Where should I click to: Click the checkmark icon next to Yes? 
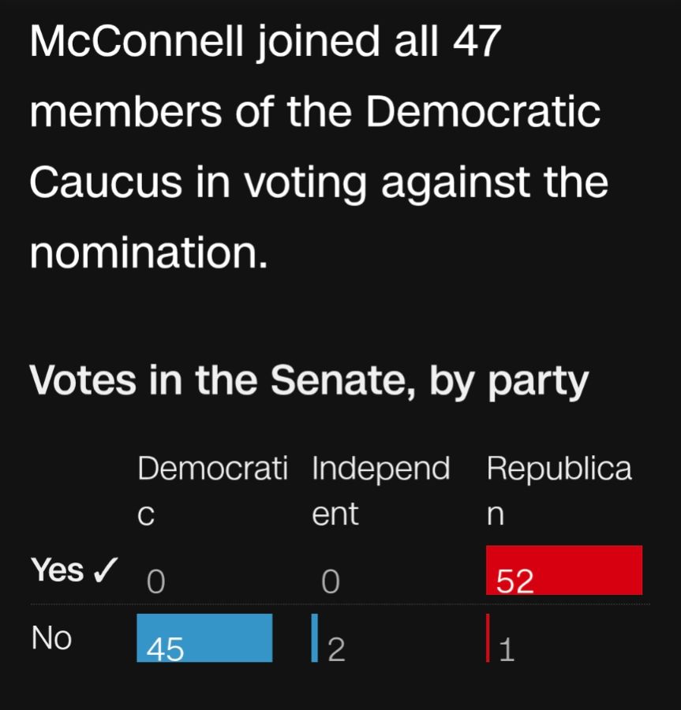[x=106, y=570]
